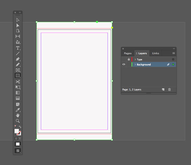Select the Pen tool

(18, 59)
